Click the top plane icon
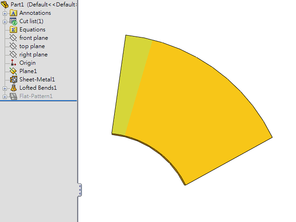 pos(13,46)
